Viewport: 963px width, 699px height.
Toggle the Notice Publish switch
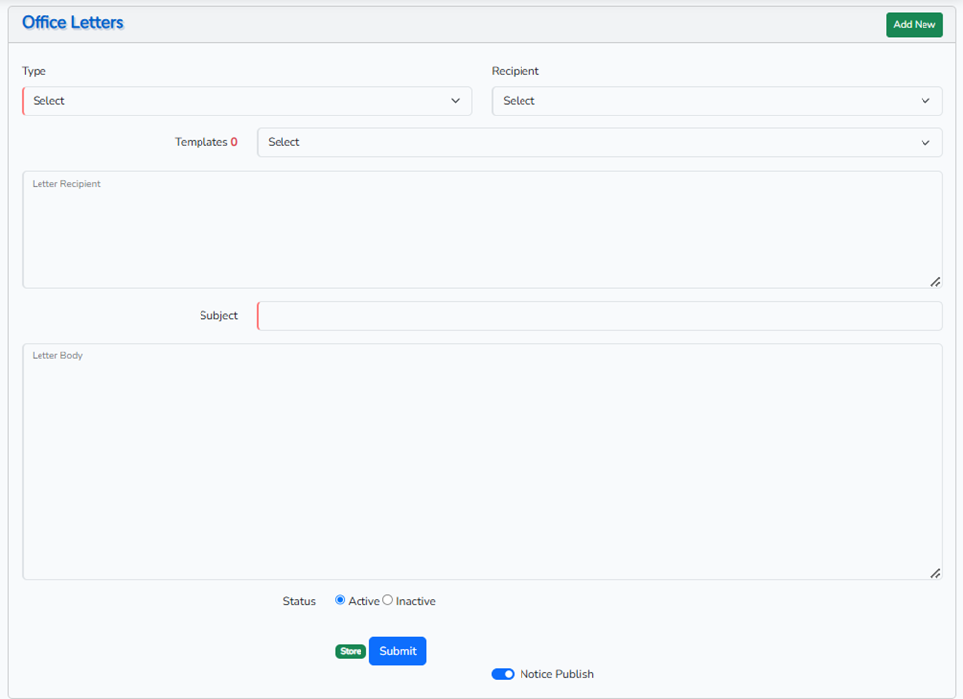(503, 674)
